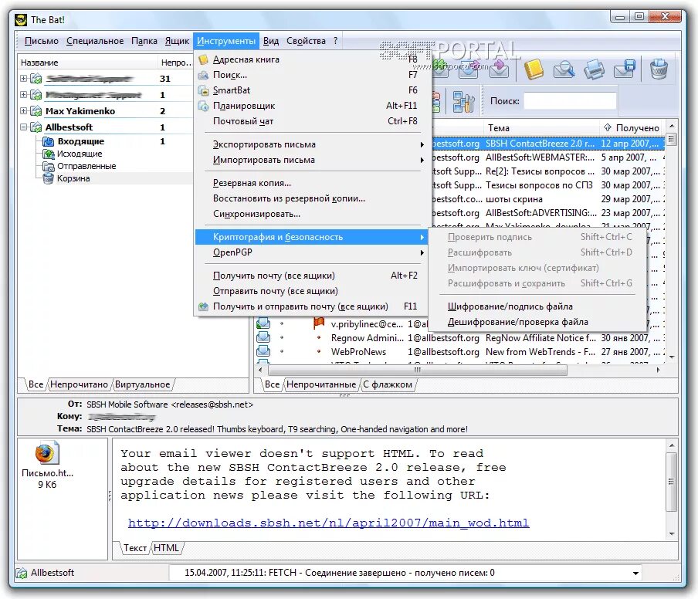Sort by Получено column header
Viewport: 698px width, 599px height.
point(632,128)
